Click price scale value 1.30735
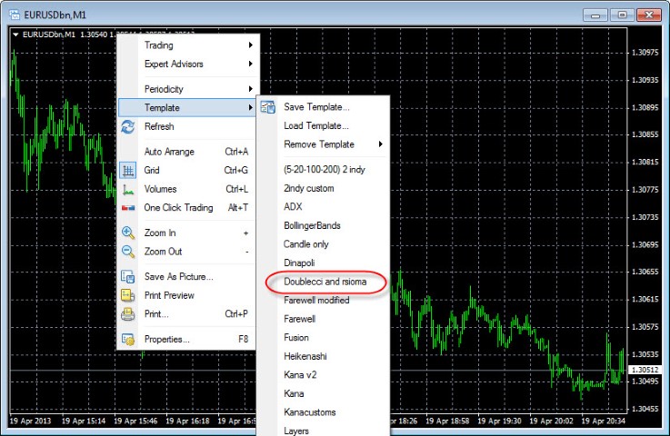The width and height of the screenshot is (670, 436). (x=645, y=217)
